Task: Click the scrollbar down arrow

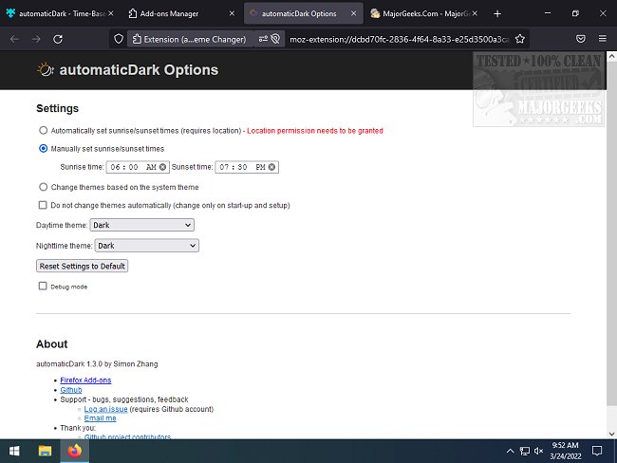Action: [611, 434]
